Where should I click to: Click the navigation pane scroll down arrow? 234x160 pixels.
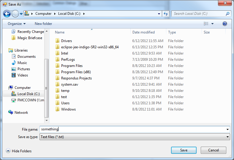click(x=47, y=120)
